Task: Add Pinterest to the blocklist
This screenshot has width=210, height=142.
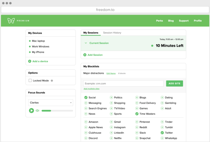Action: (x=137, y=122)
